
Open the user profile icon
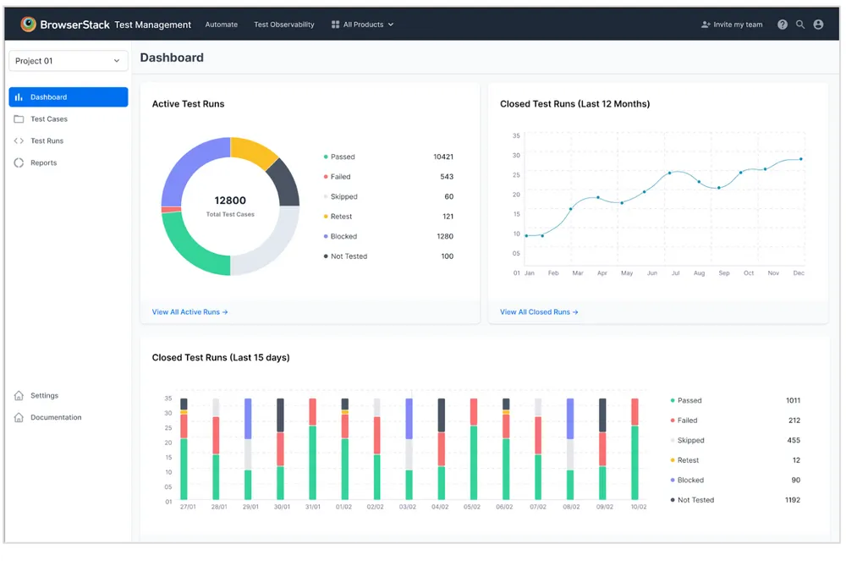point(818,25)
